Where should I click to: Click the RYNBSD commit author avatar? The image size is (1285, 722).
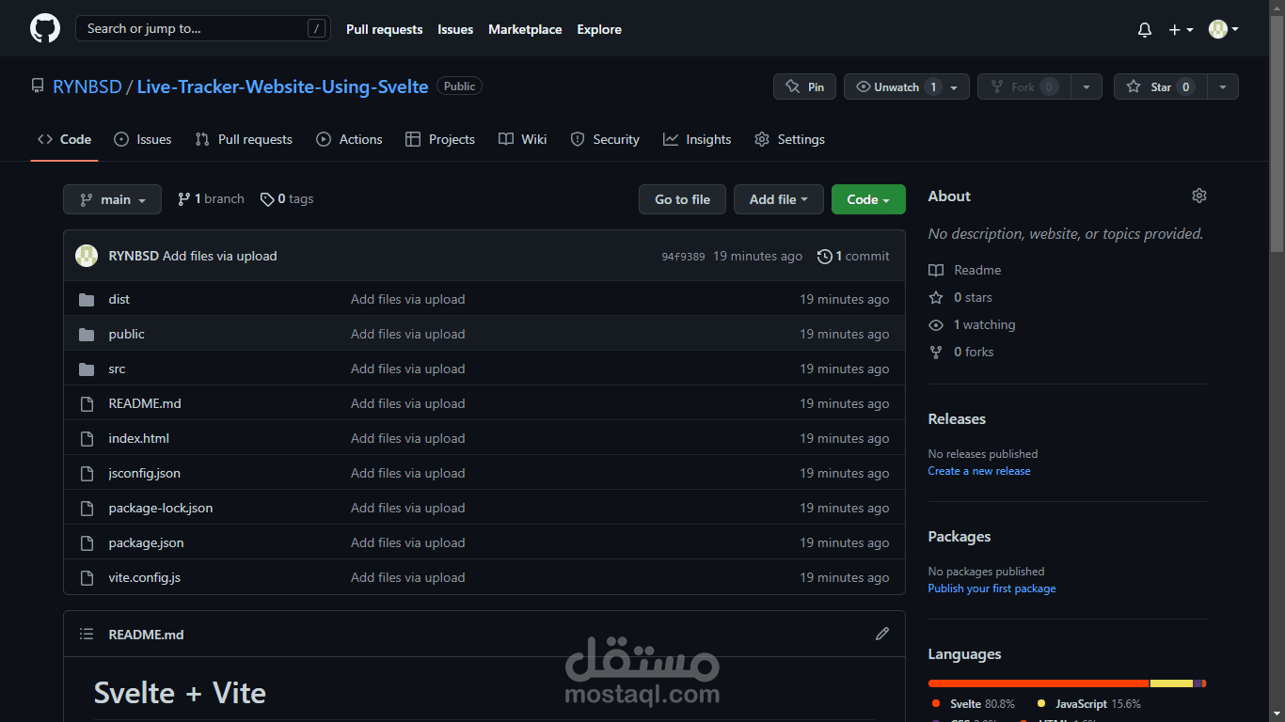(87, 256)
